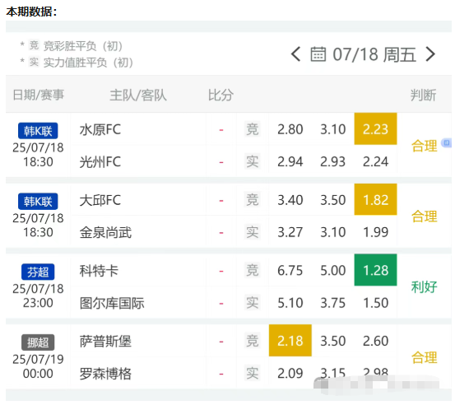The image size is (469, 405).
Task: Click the 实 tag in 光州FC row
Action: (x=252, y=161)
